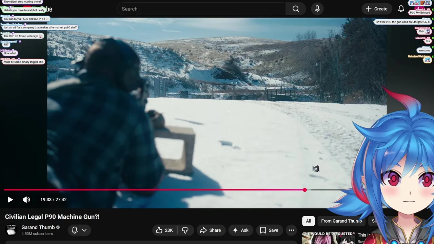This screenshot has height=244, width=434.
Task: Mute the video volume speaker icon
Action: point(26,200)
